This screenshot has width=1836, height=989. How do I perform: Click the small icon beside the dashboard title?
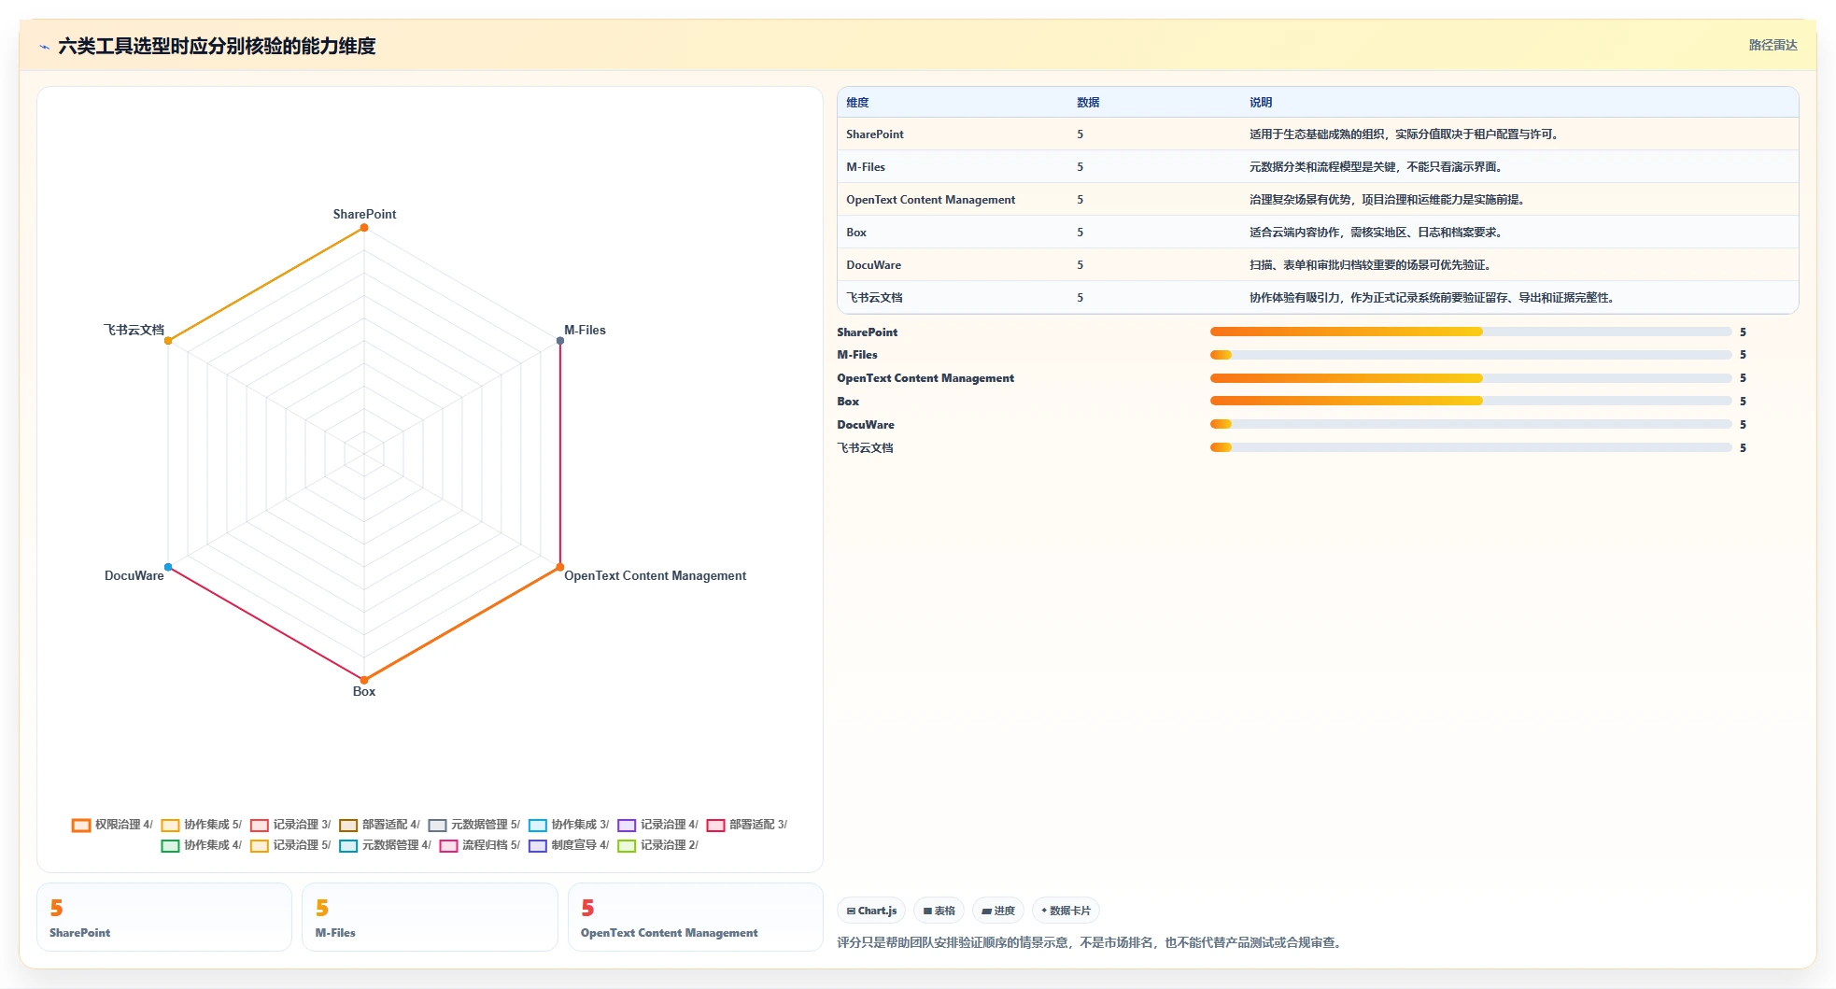click(x=44, y=47)
